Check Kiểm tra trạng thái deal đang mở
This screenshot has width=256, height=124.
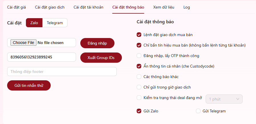139,98
